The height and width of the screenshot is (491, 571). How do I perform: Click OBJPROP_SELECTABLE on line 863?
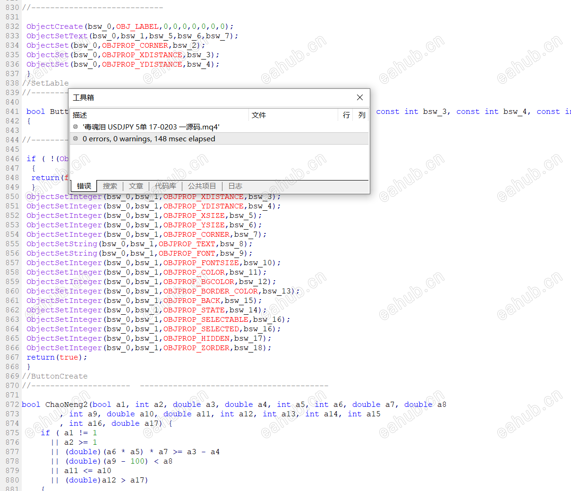tap(206, 319)
